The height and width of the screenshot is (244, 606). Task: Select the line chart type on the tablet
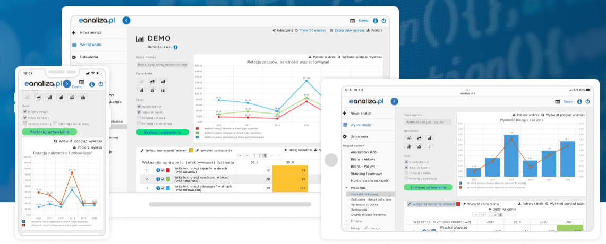408,138
